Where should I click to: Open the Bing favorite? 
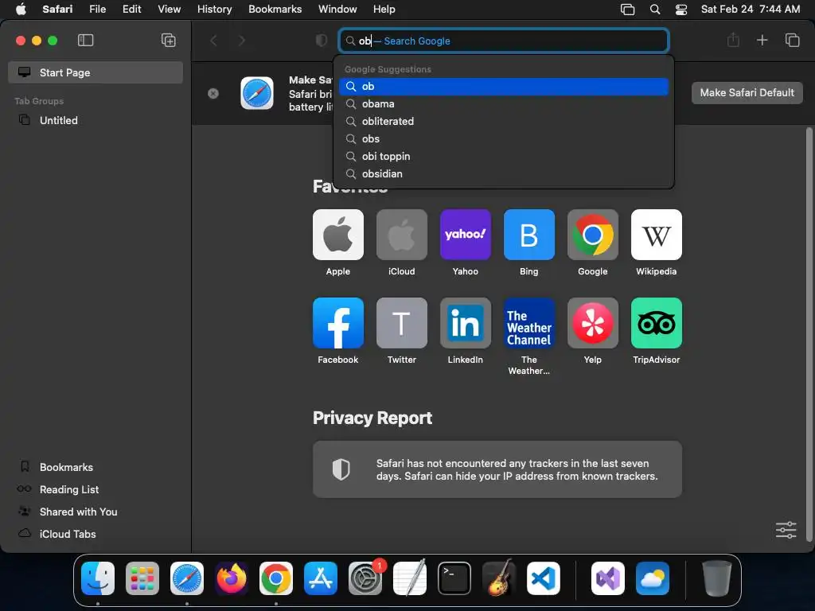pos(529,235)
